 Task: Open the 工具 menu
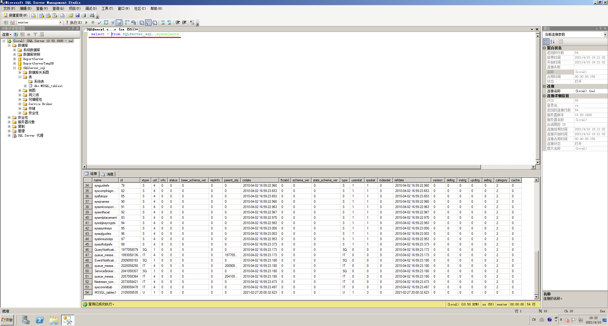coord(107,8)
